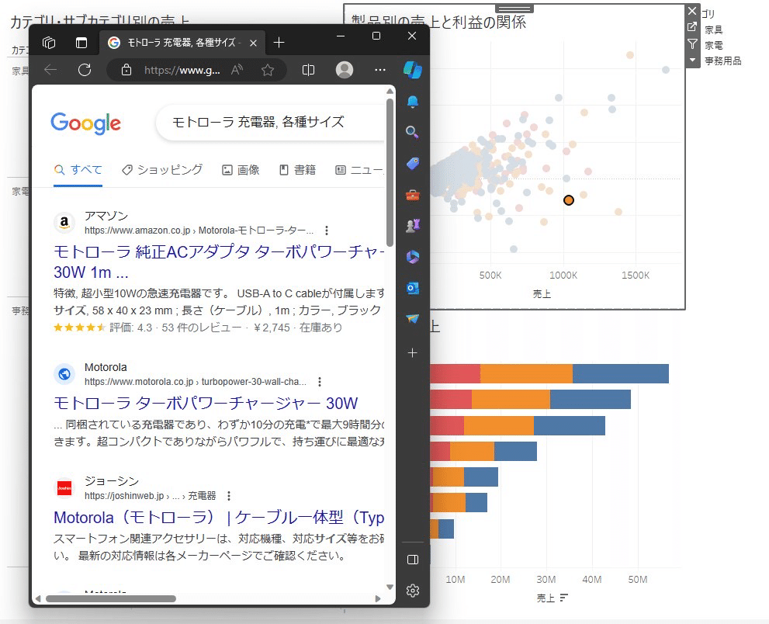This screenshot has height=624, width=769.
Task: Add this page to favorites with star
Action: point(267,70)
